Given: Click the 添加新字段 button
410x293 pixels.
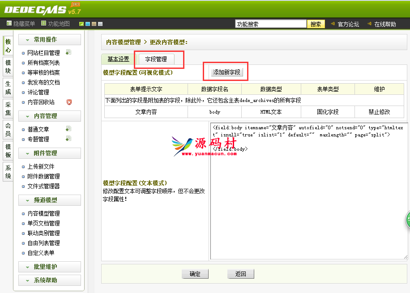Looking at the screenshot, I should pos(226,72).
